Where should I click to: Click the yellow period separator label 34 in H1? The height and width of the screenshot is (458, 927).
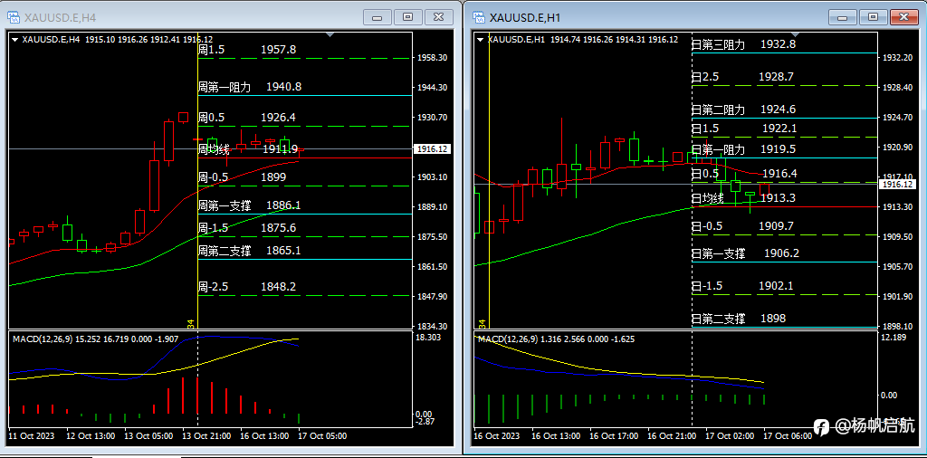coord(482,323)
